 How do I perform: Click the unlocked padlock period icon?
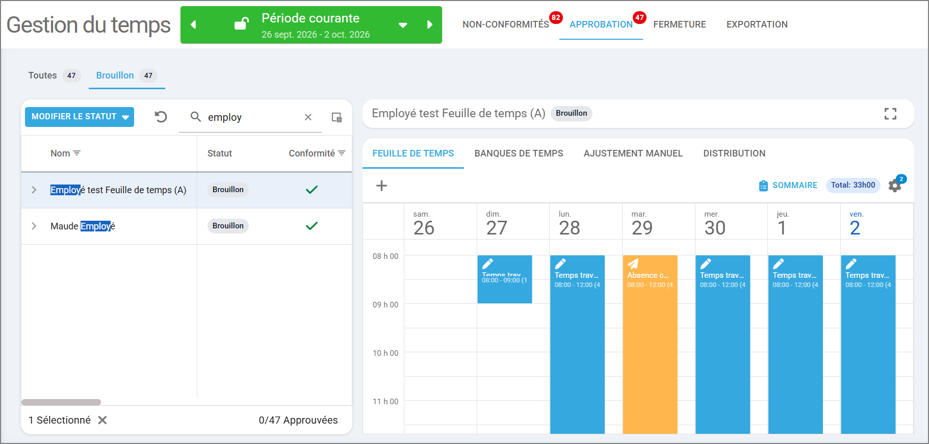(241, 24)
